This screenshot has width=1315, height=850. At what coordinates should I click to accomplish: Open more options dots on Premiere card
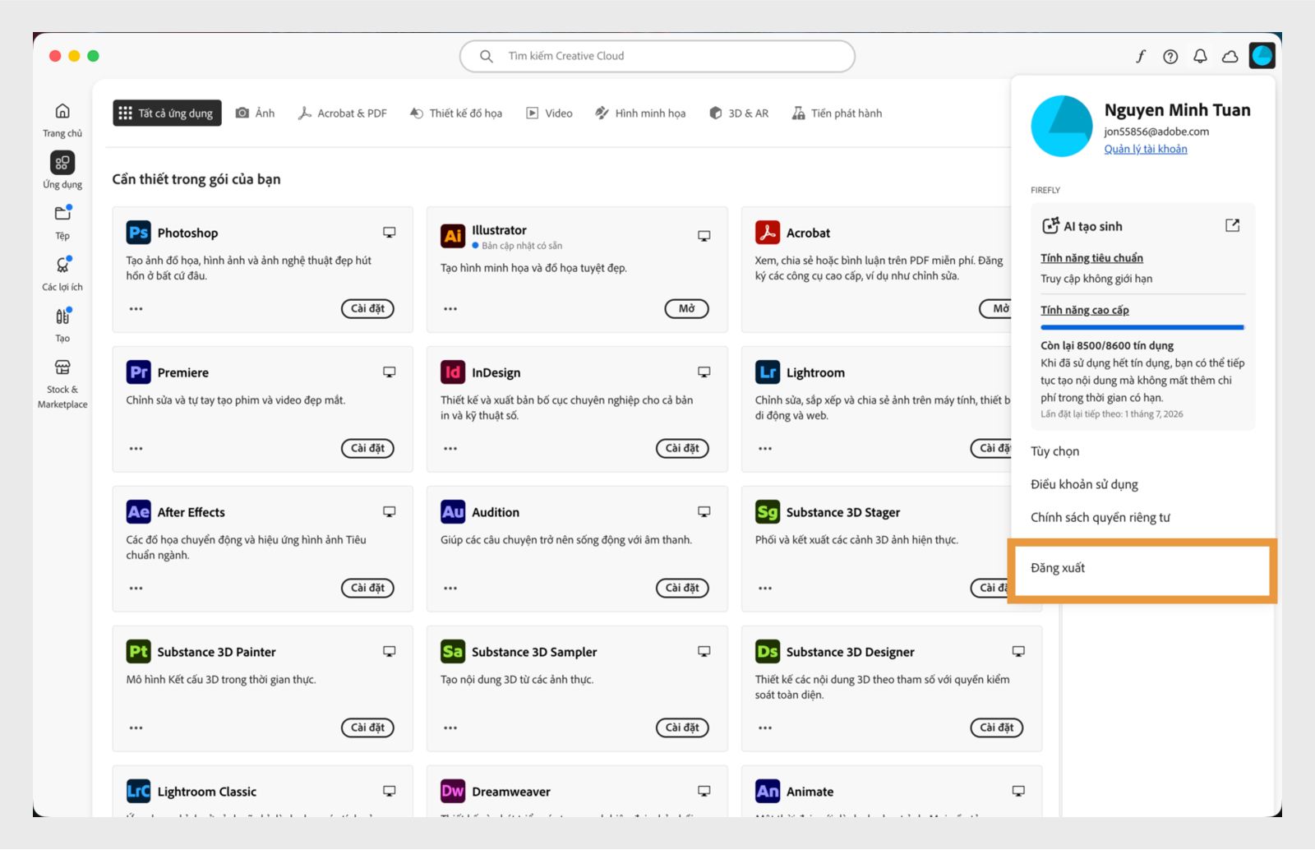(x=136, y=449)
